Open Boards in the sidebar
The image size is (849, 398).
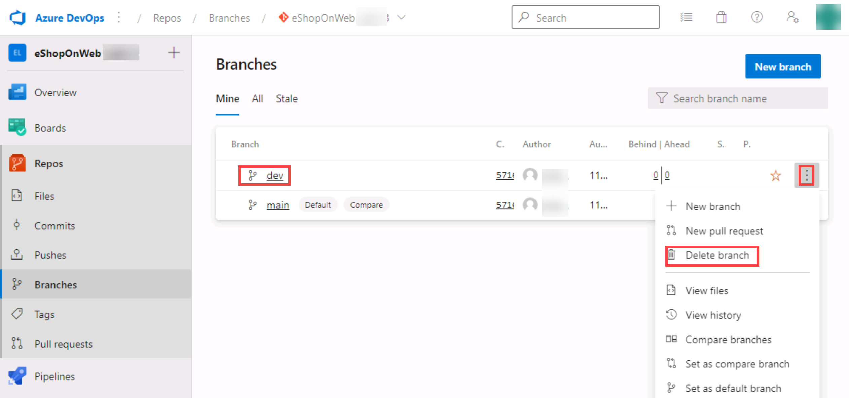96,128
